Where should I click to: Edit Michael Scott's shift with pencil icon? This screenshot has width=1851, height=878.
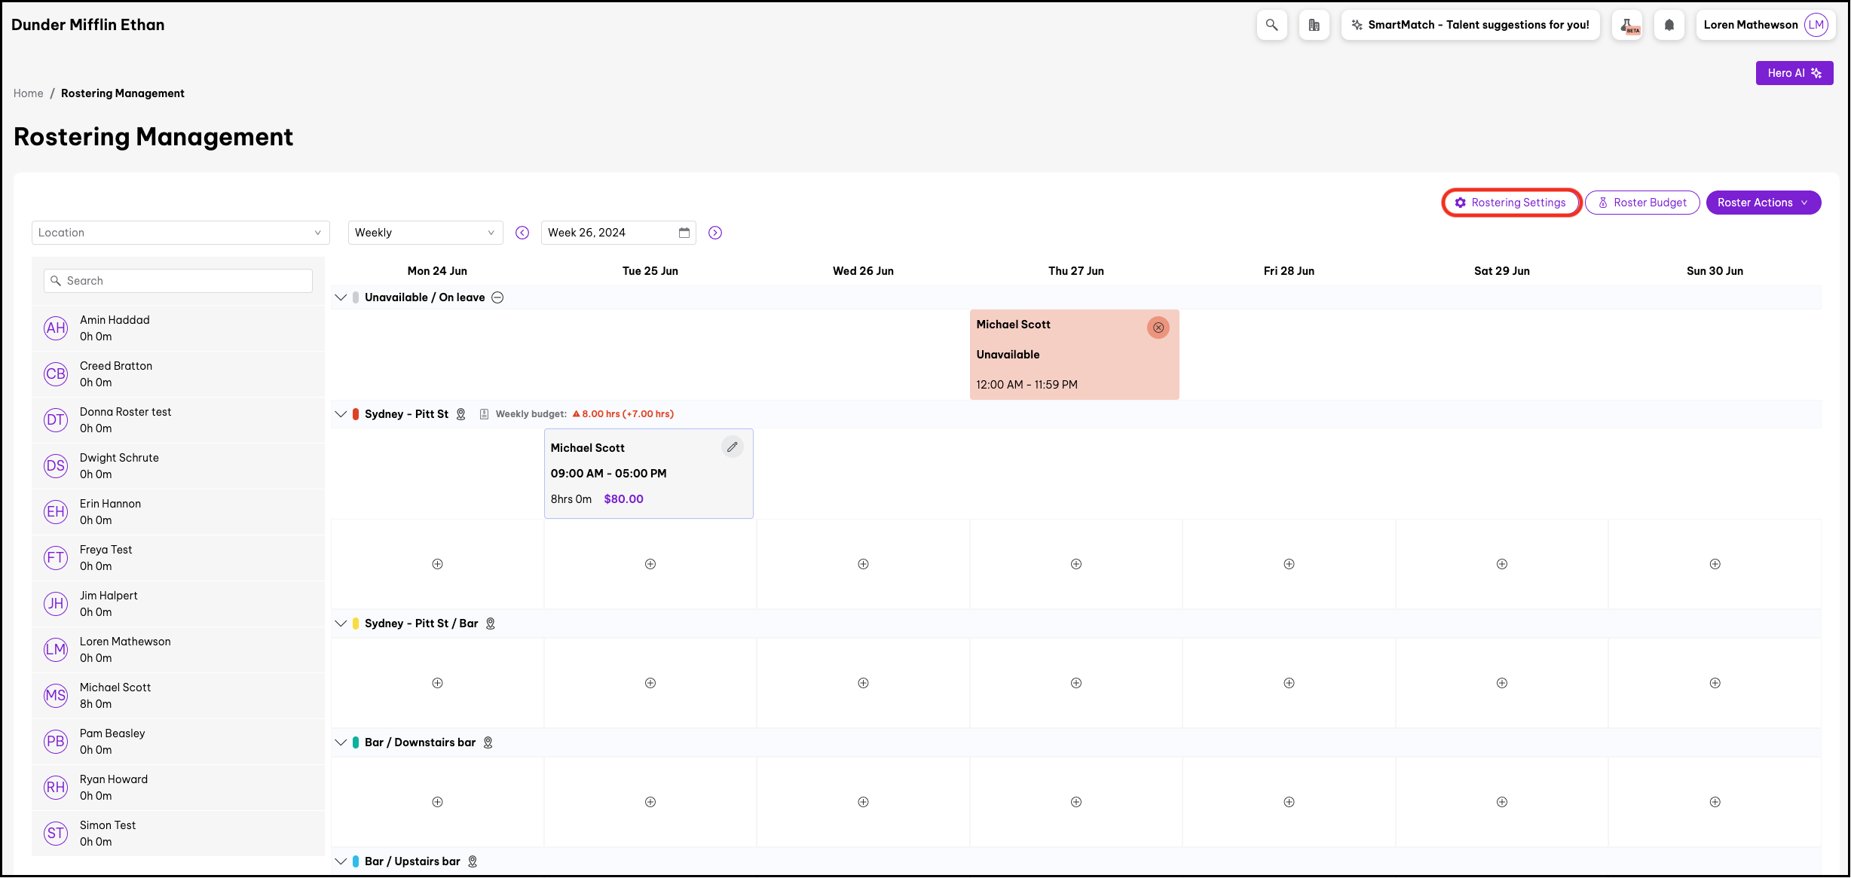pos(732,447)
